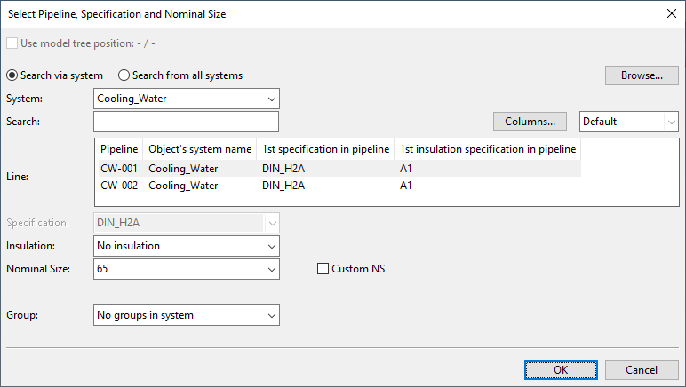Click the Cancel button
Screen dimensions: 686x387
click(642, 370)
